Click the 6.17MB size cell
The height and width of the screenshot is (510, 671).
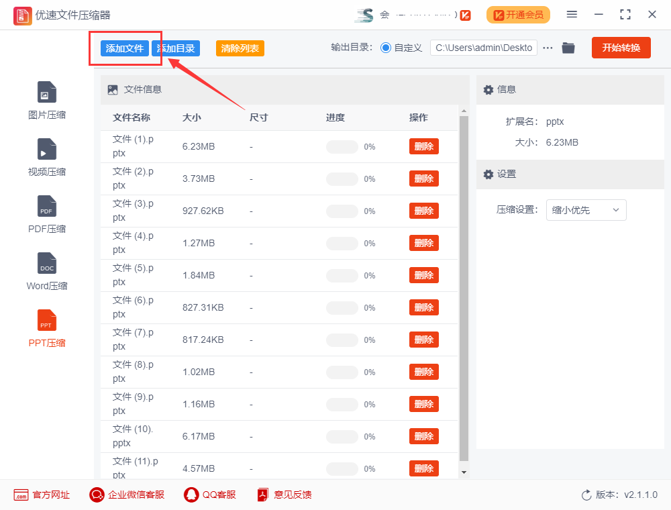pyautogui.click(x=199, y=436)
